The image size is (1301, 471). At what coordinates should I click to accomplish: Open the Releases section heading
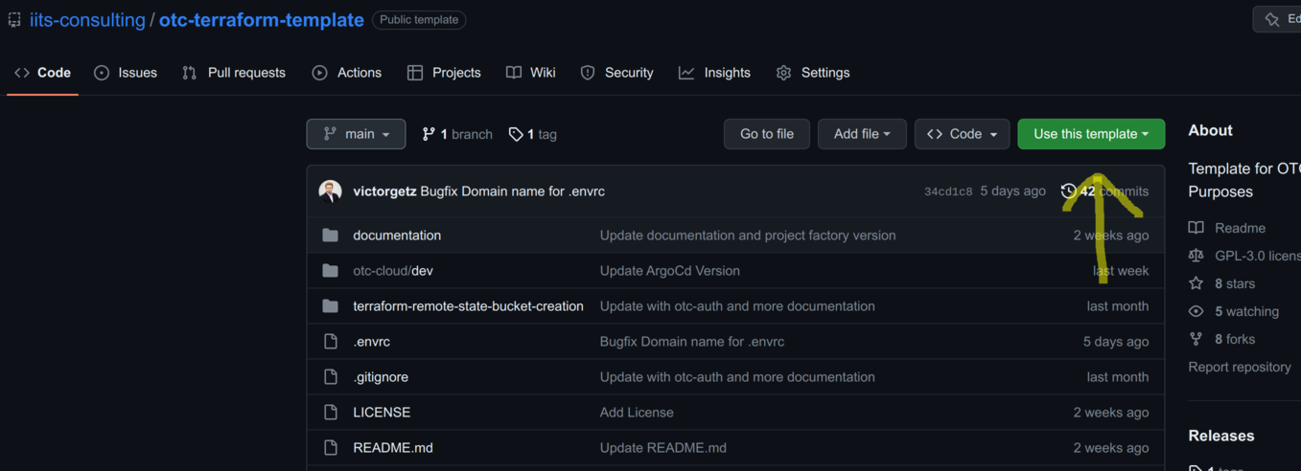[1221, 436]
